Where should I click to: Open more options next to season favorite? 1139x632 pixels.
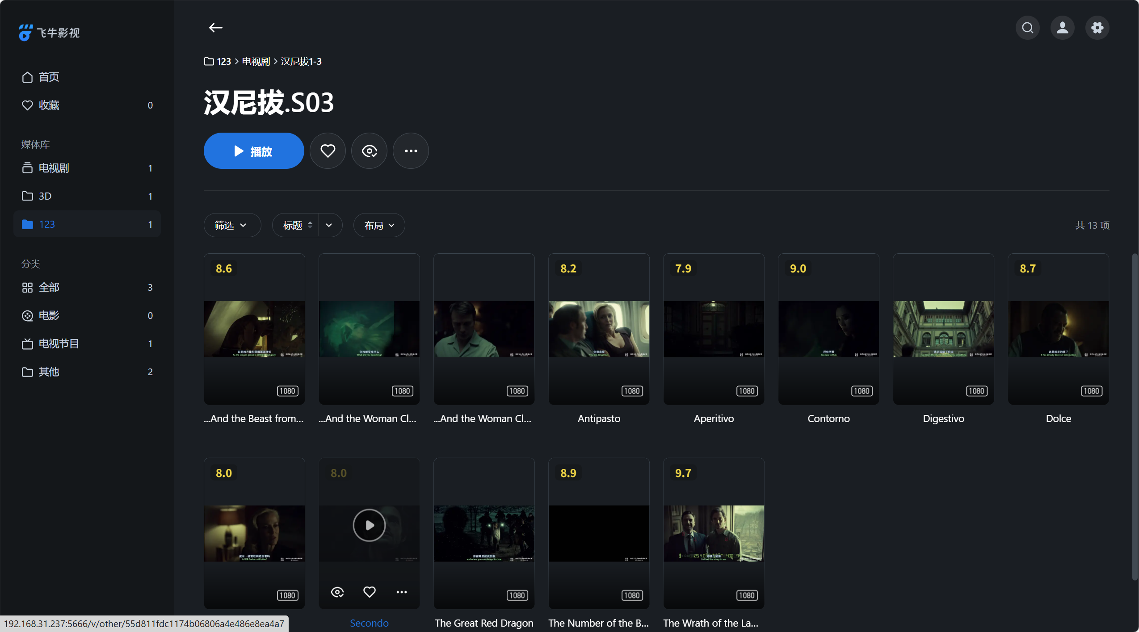pos(410,151)
